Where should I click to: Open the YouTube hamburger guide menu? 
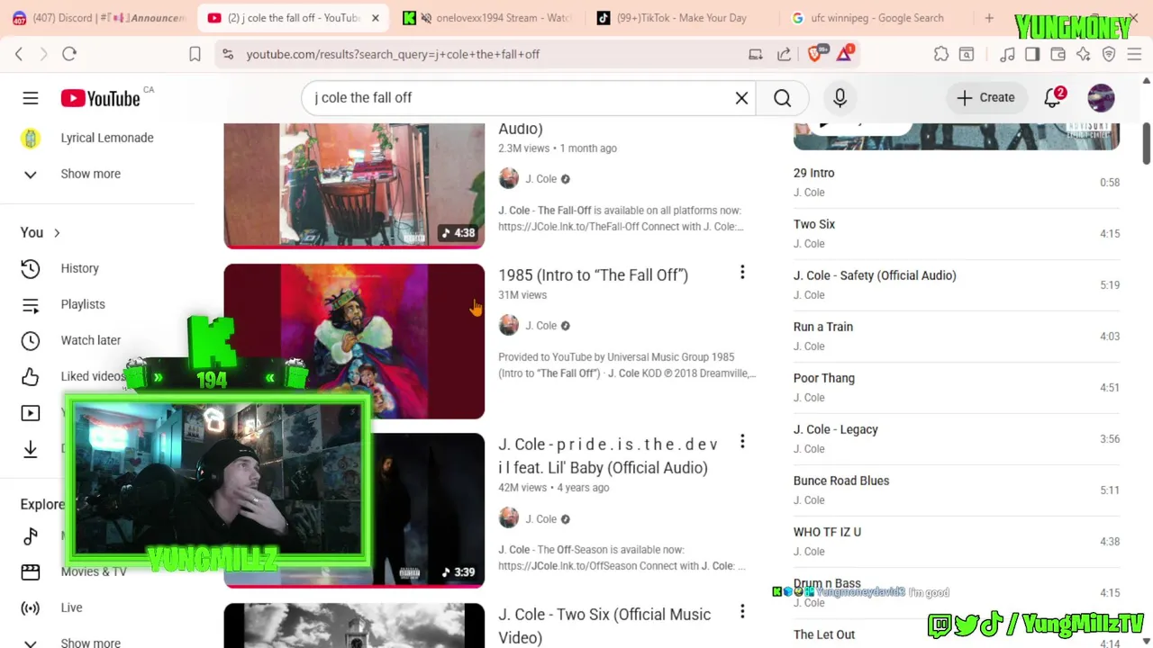31,98
